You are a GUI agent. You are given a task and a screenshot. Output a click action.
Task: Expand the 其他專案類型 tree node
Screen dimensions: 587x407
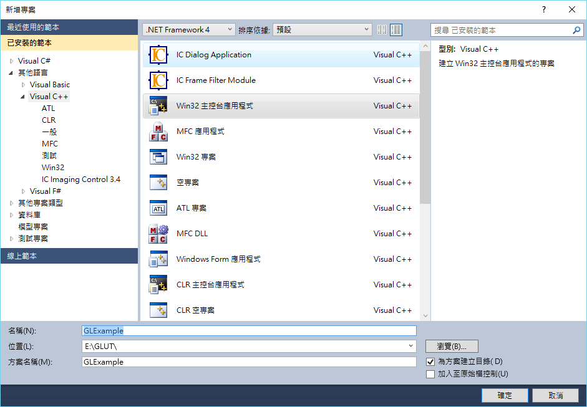11,203
